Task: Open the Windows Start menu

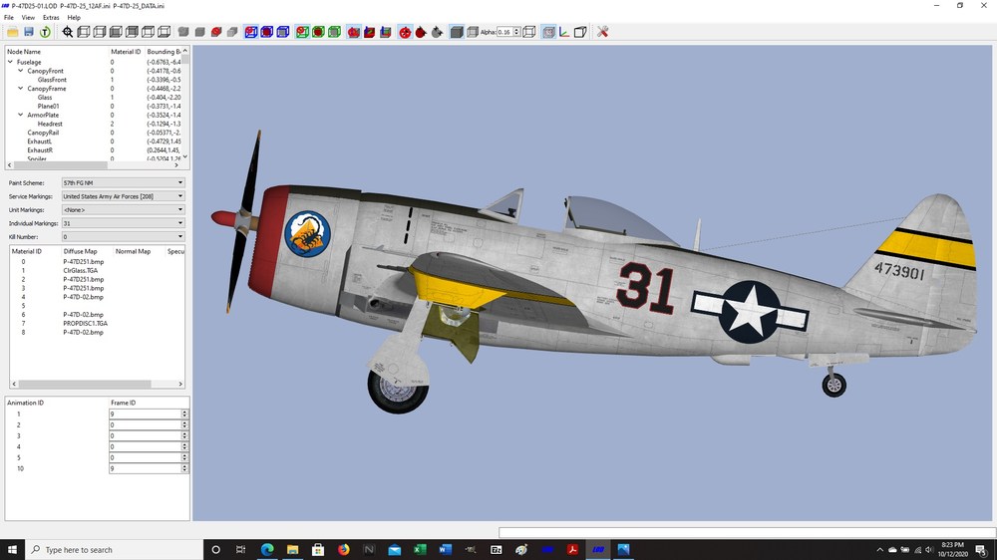Action: 12,549
